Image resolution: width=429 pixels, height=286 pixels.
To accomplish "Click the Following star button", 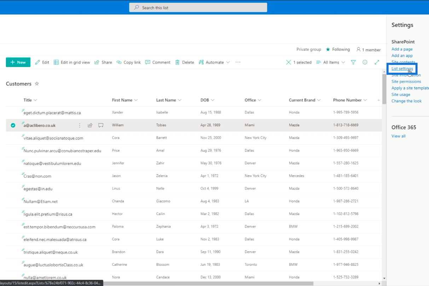I will [338, 49].
